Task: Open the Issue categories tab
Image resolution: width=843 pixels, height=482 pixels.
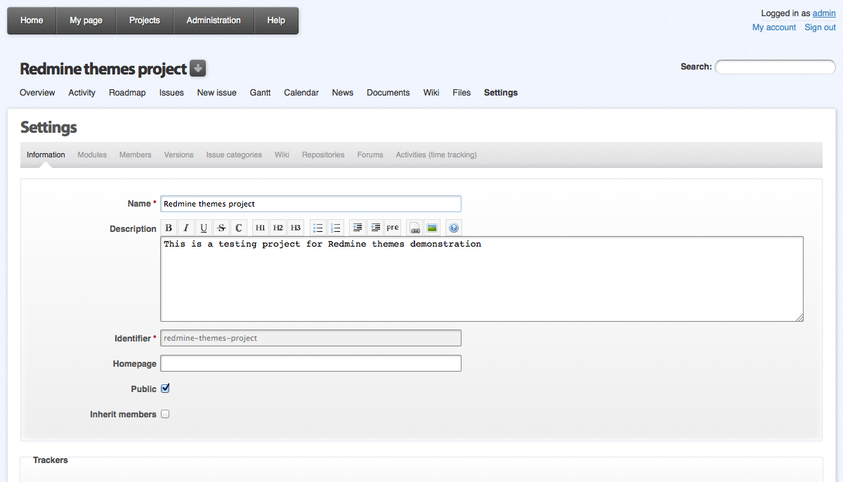Action: [234, 155]
